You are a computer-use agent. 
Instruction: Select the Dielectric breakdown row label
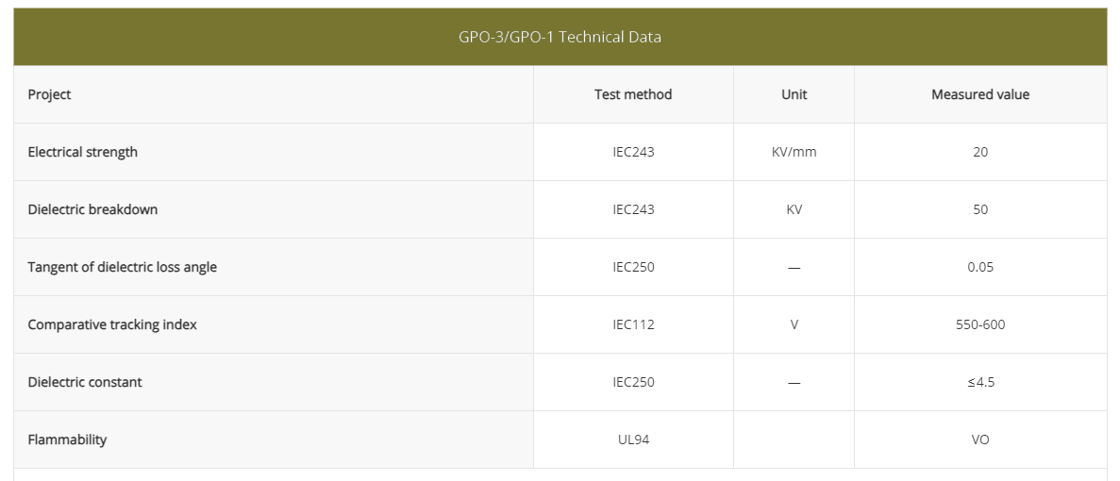(92, 209)
